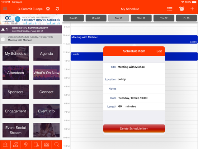Screen dimensions: 198x149
Task: Tap the empty Notes field
Action: click(134, 89)
